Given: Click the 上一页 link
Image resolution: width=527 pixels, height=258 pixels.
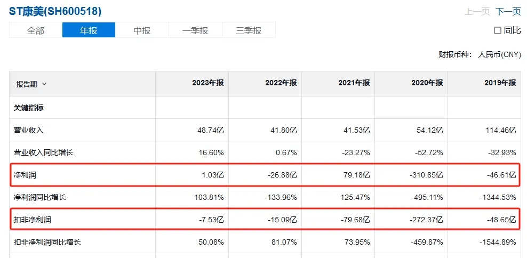Looking at the screenshot, I should (x=477, y=11).
